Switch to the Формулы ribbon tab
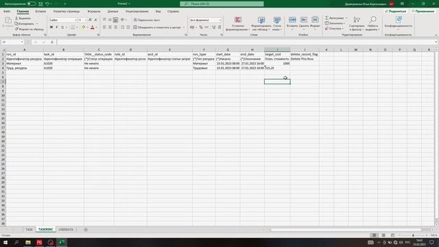The height and width of the screenshot is (247, 439). point(94,12)
